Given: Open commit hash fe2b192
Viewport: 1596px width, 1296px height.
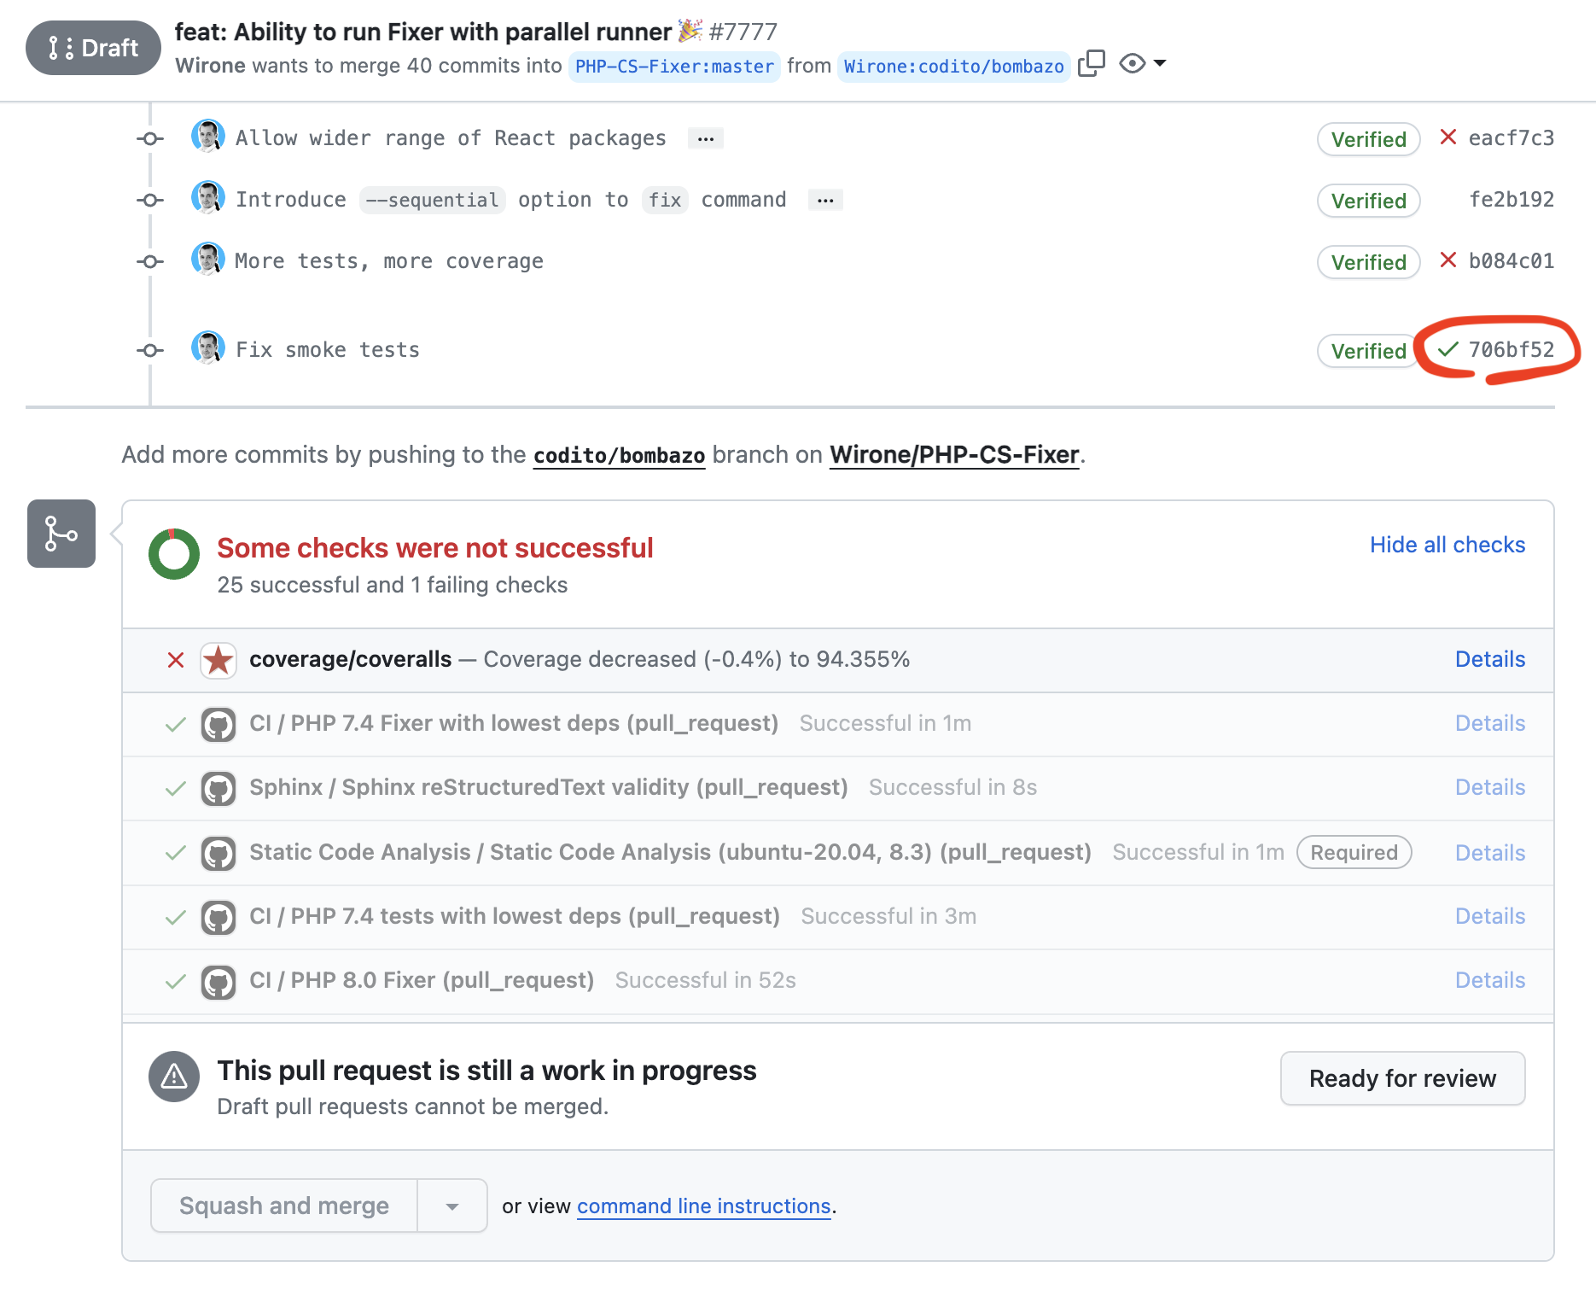Looking at the screenshot, I should [x=1511, y=200].
